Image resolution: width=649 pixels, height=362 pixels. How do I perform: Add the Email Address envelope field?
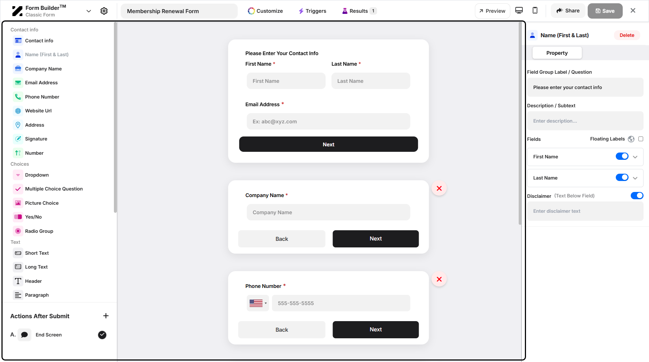coord(18,82)
